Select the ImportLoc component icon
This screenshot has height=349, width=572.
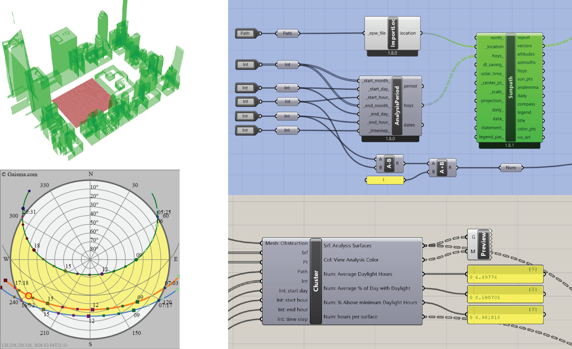pos(393,33)
